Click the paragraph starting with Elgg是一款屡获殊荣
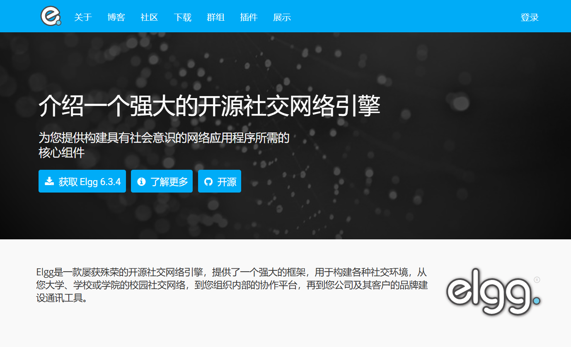This screenshot has width=571, height=347. click(232, 285)
